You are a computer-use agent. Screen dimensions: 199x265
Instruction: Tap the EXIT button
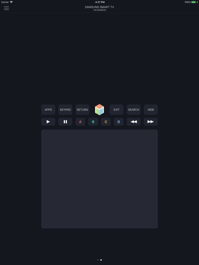coord(116,110)
